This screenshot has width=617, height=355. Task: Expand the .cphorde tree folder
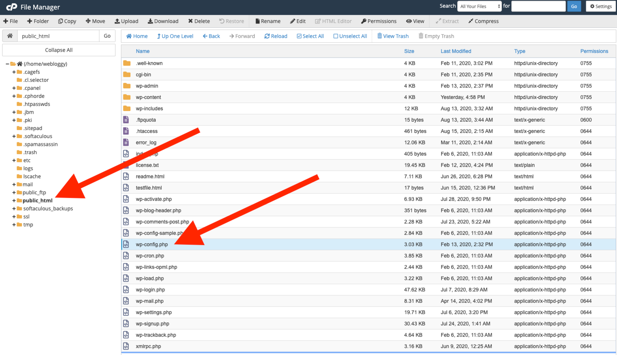pos(14,96)
